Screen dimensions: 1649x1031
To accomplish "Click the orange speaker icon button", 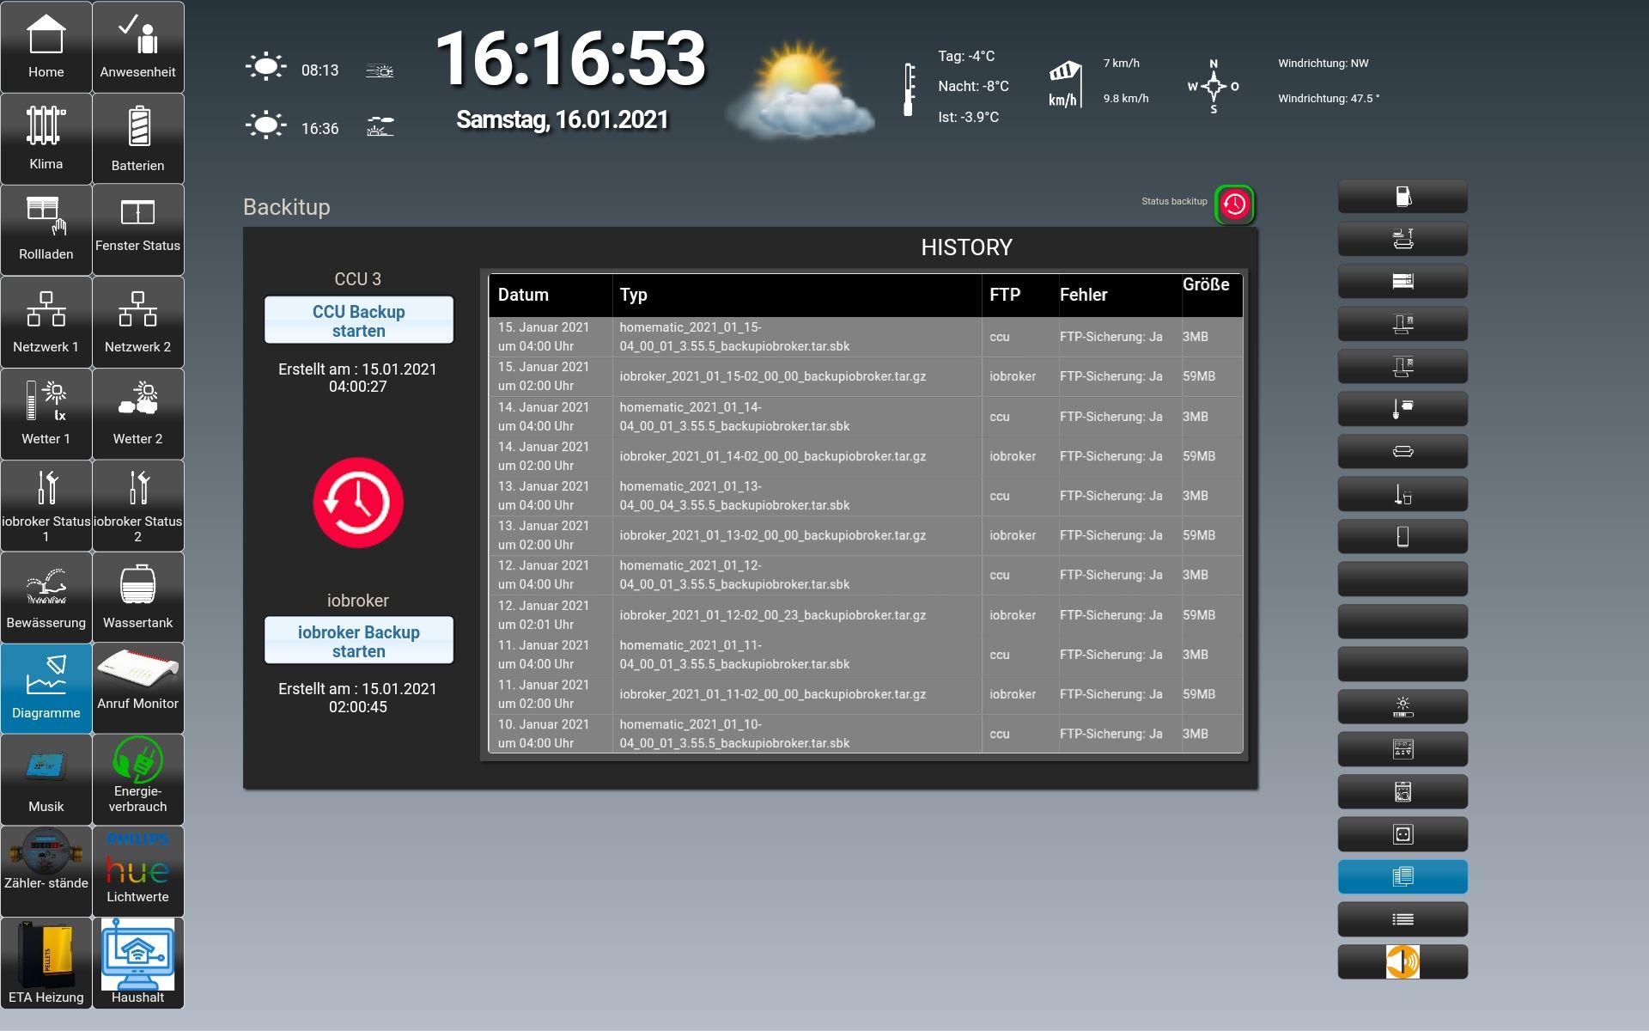I will [x=1402, y=961].
